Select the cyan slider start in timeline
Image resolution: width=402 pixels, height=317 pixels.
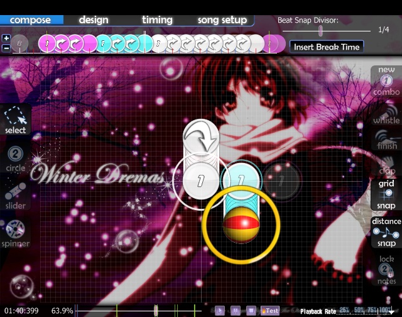click(103, 43)
